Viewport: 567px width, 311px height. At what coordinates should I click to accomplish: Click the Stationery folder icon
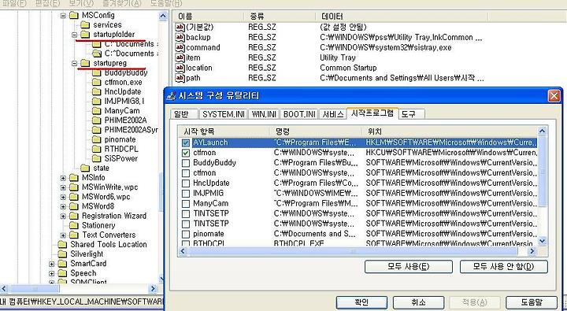pyautogui.click(x=74, y=225)
